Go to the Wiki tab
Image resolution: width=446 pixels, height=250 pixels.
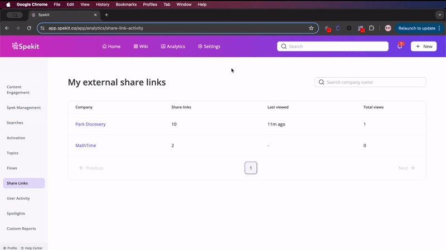point(141,47)
